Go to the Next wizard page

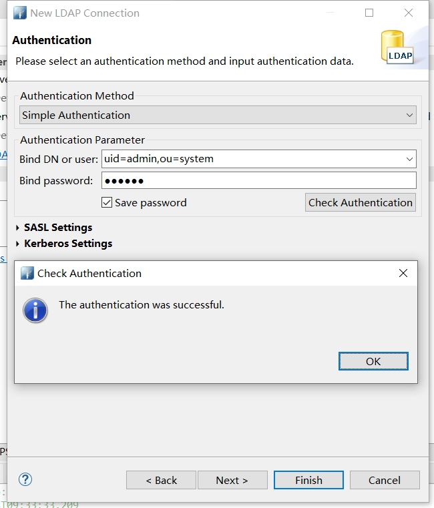[232, 480]
